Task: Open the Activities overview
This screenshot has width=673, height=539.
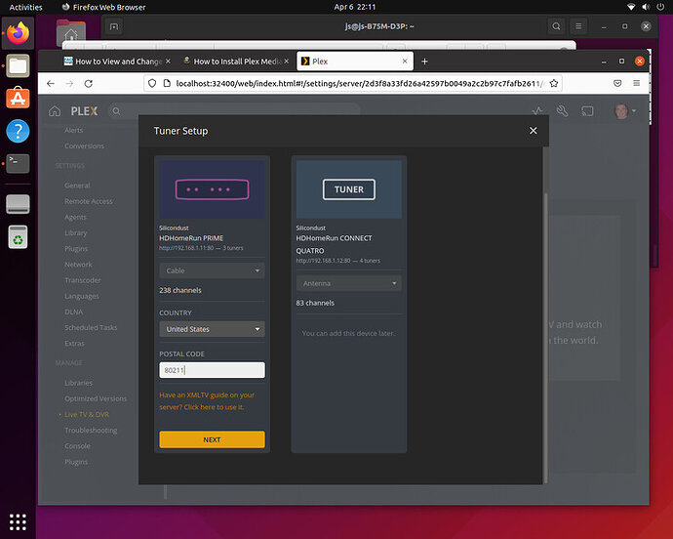Action: pyautogui.click(x=25, y=7)
